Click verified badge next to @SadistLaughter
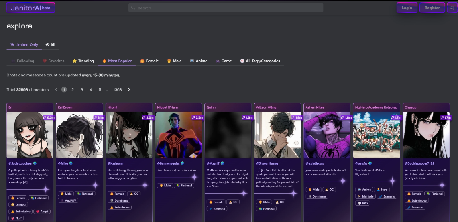 [35, 163]
